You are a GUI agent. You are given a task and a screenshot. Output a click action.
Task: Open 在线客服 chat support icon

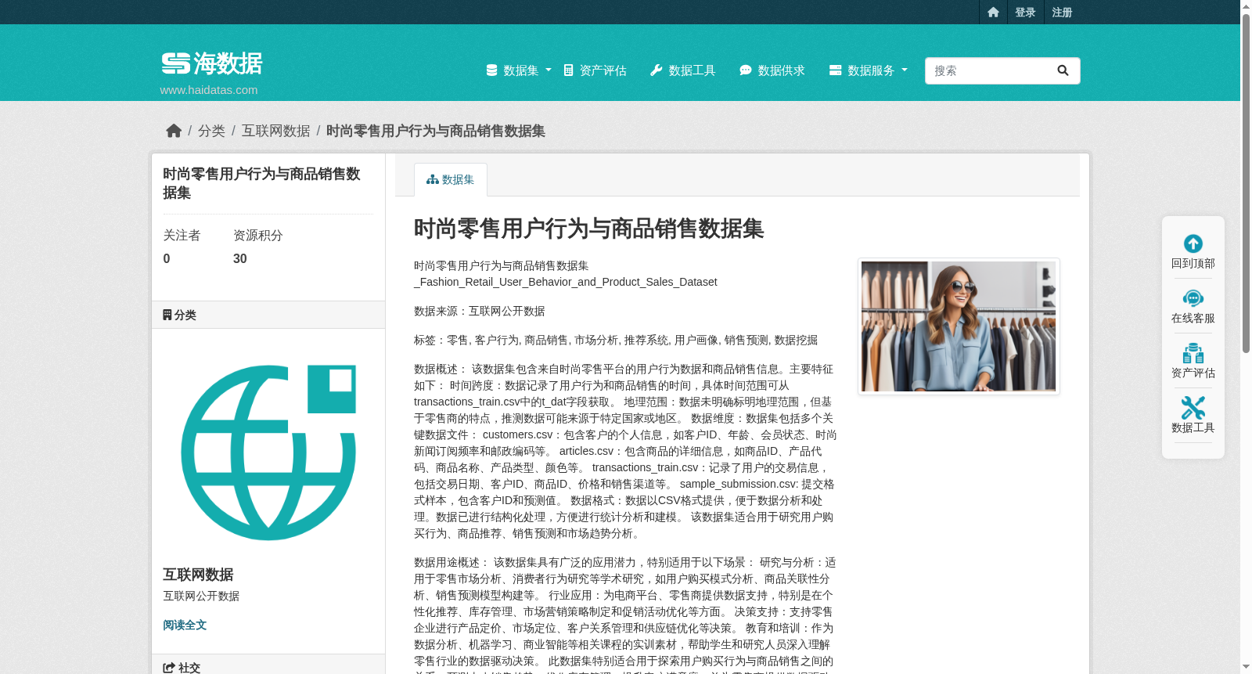[x=1193, y=298]
